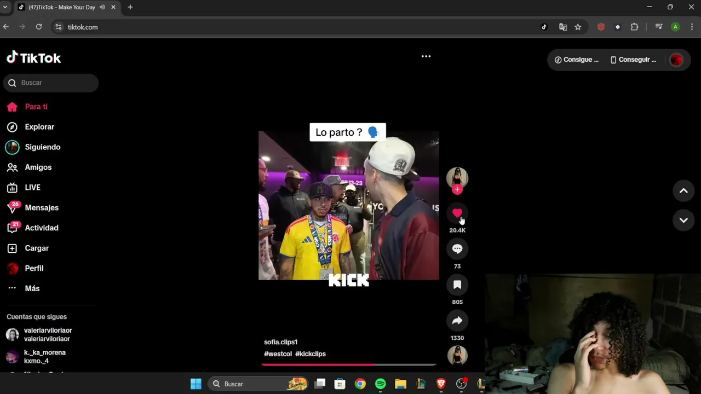Reload the page
Screen dimensions: 701x394
coord(39,27)
